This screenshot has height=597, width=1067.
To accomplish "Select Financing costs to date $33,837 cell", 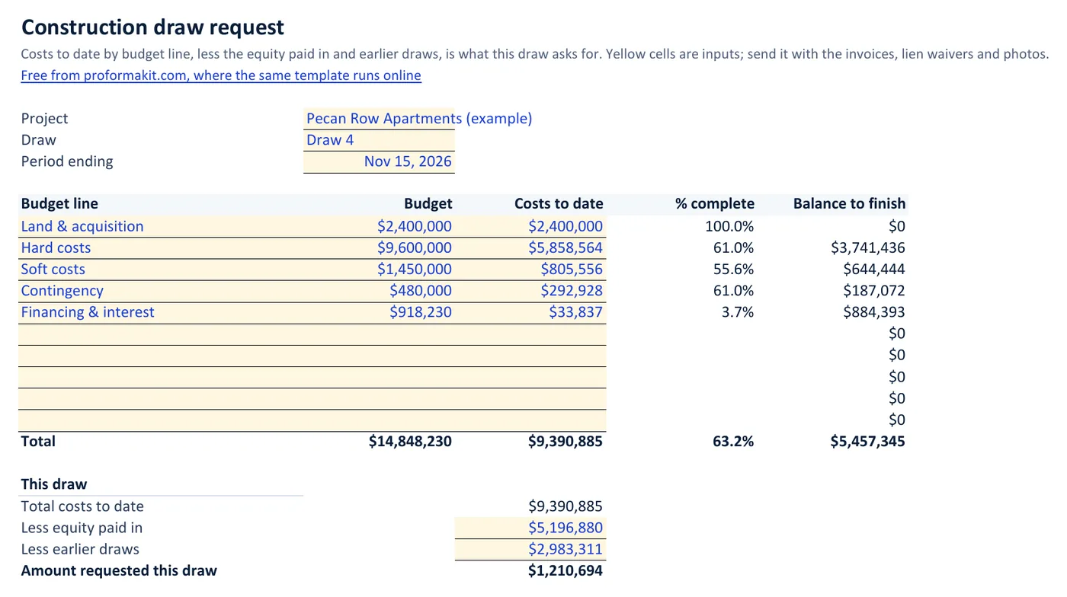I will coord(530,312).
